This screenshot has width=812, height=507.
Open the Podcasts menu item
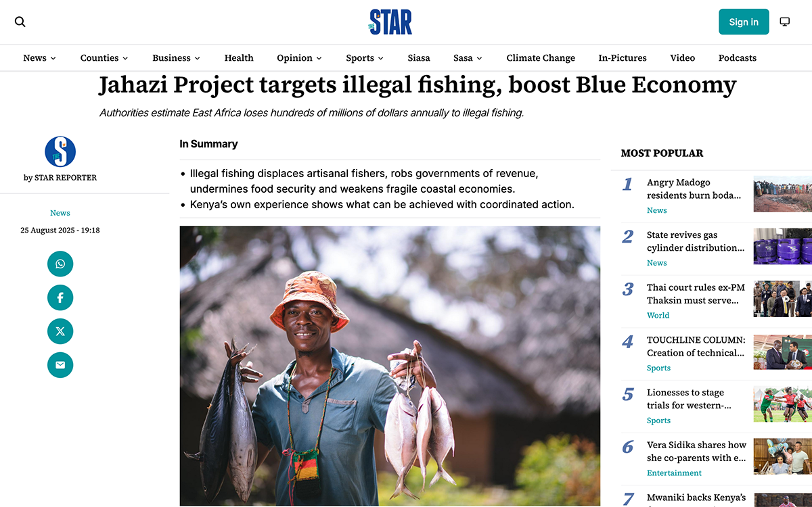[x=738, y=58]
